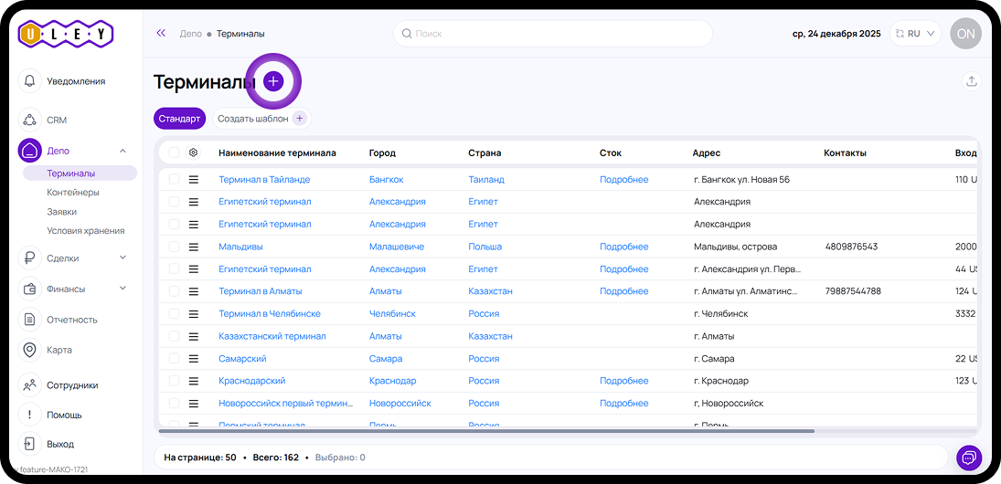Open Помощь exclamation icon

pyautogui.click(x=29, y=415)
